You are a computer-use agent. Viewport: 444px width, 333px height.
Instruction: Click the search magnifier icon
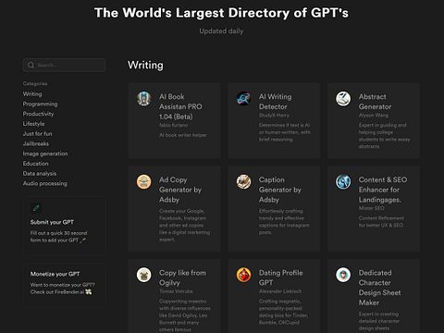31,65
